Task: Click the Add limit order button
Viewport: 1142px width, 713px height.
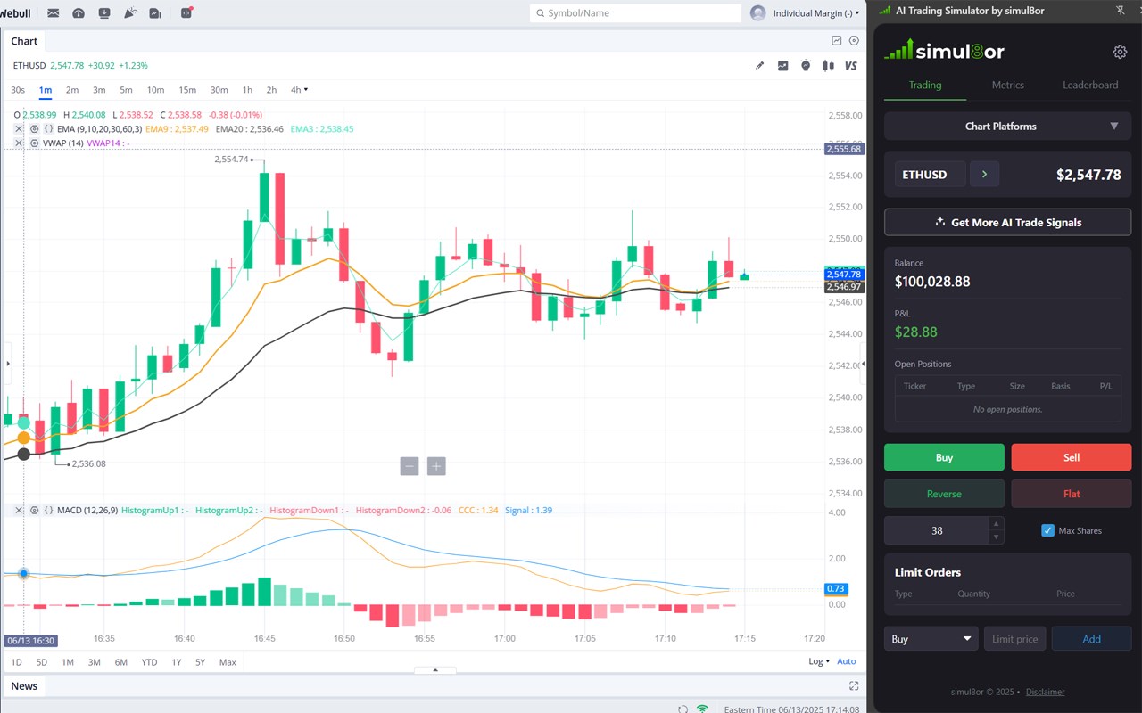Action: [1091, 639]
